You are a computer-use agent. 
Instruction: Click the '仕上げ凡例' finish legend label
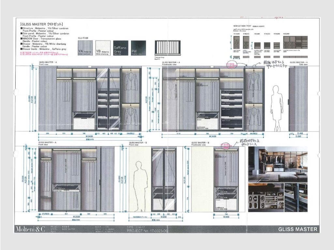[x=83, y=38]
